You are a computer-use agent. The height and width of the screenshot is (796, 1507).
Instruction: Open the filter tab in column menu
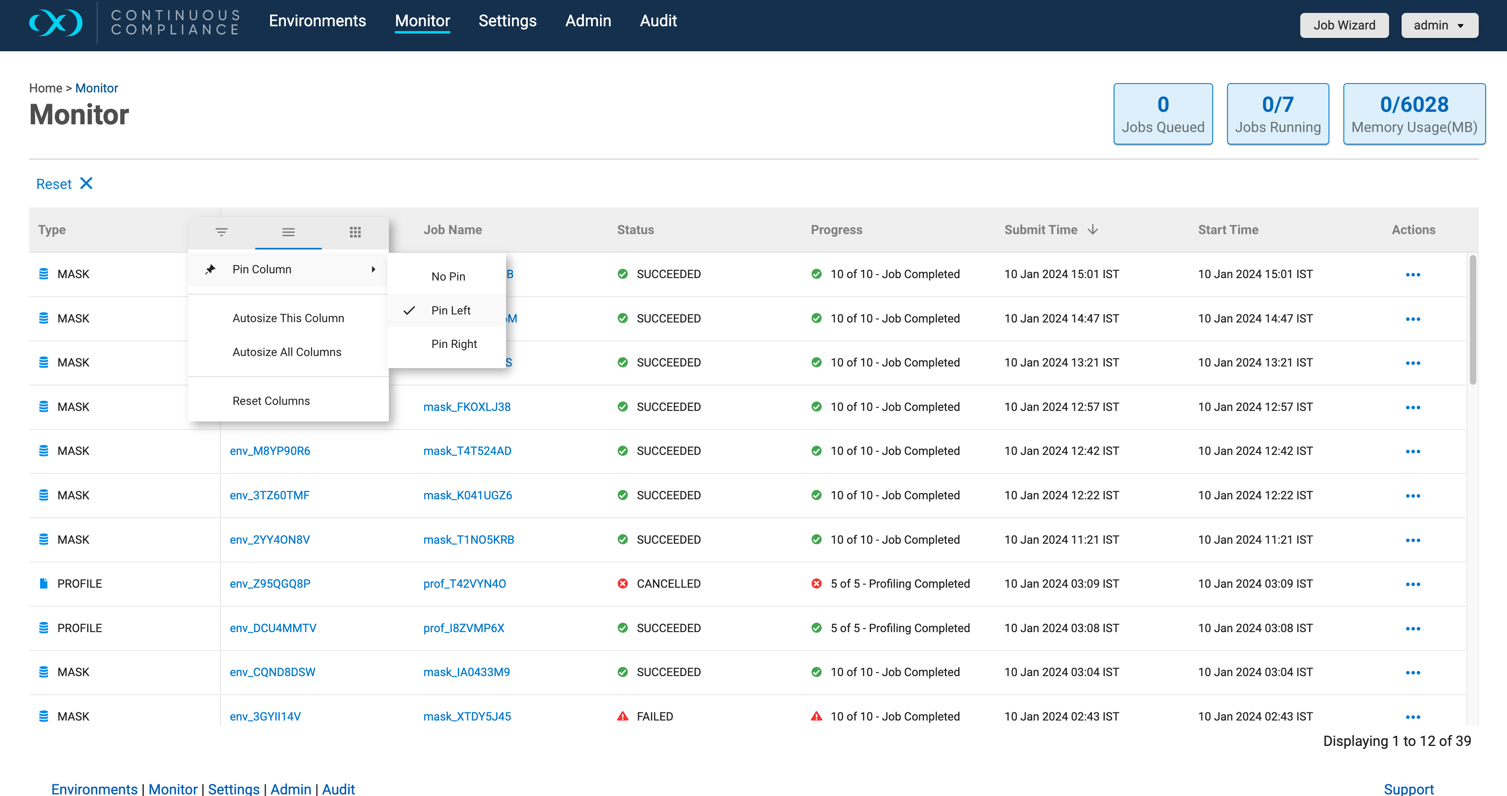click(221, 232)
